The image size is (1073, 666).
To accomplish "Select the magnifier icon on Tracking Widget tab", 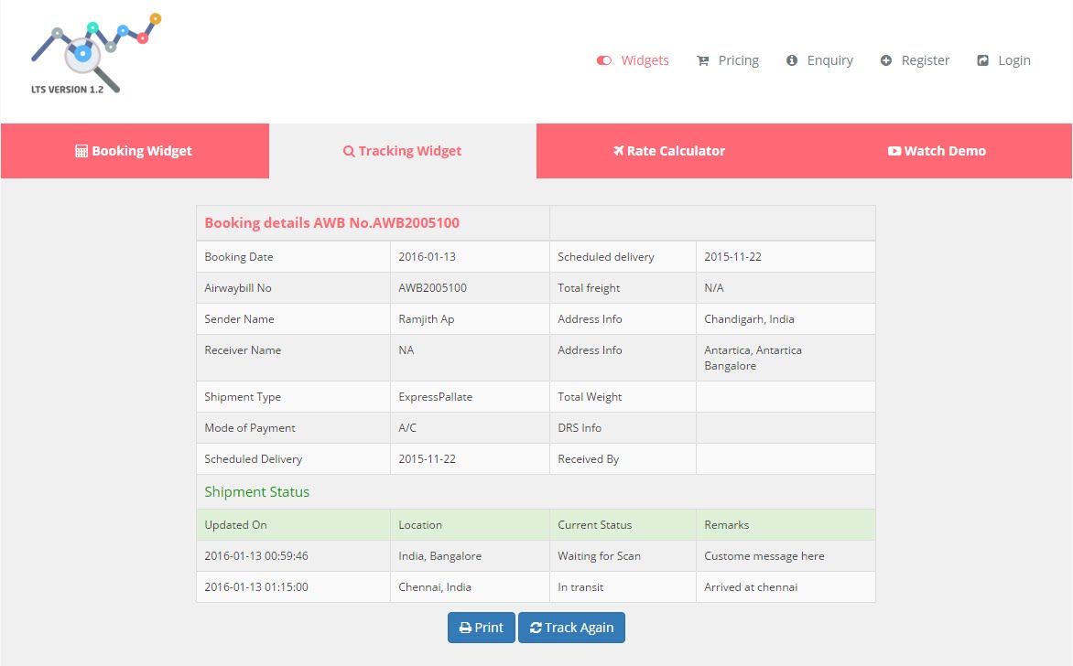I will pos(348,150).
